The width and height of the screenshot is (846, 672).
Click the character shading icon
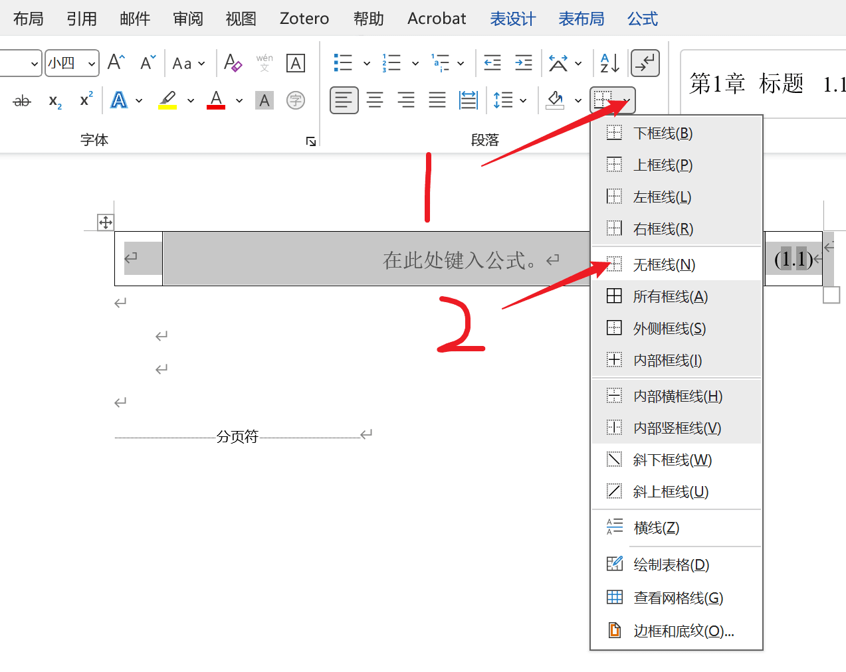(264, 100)
